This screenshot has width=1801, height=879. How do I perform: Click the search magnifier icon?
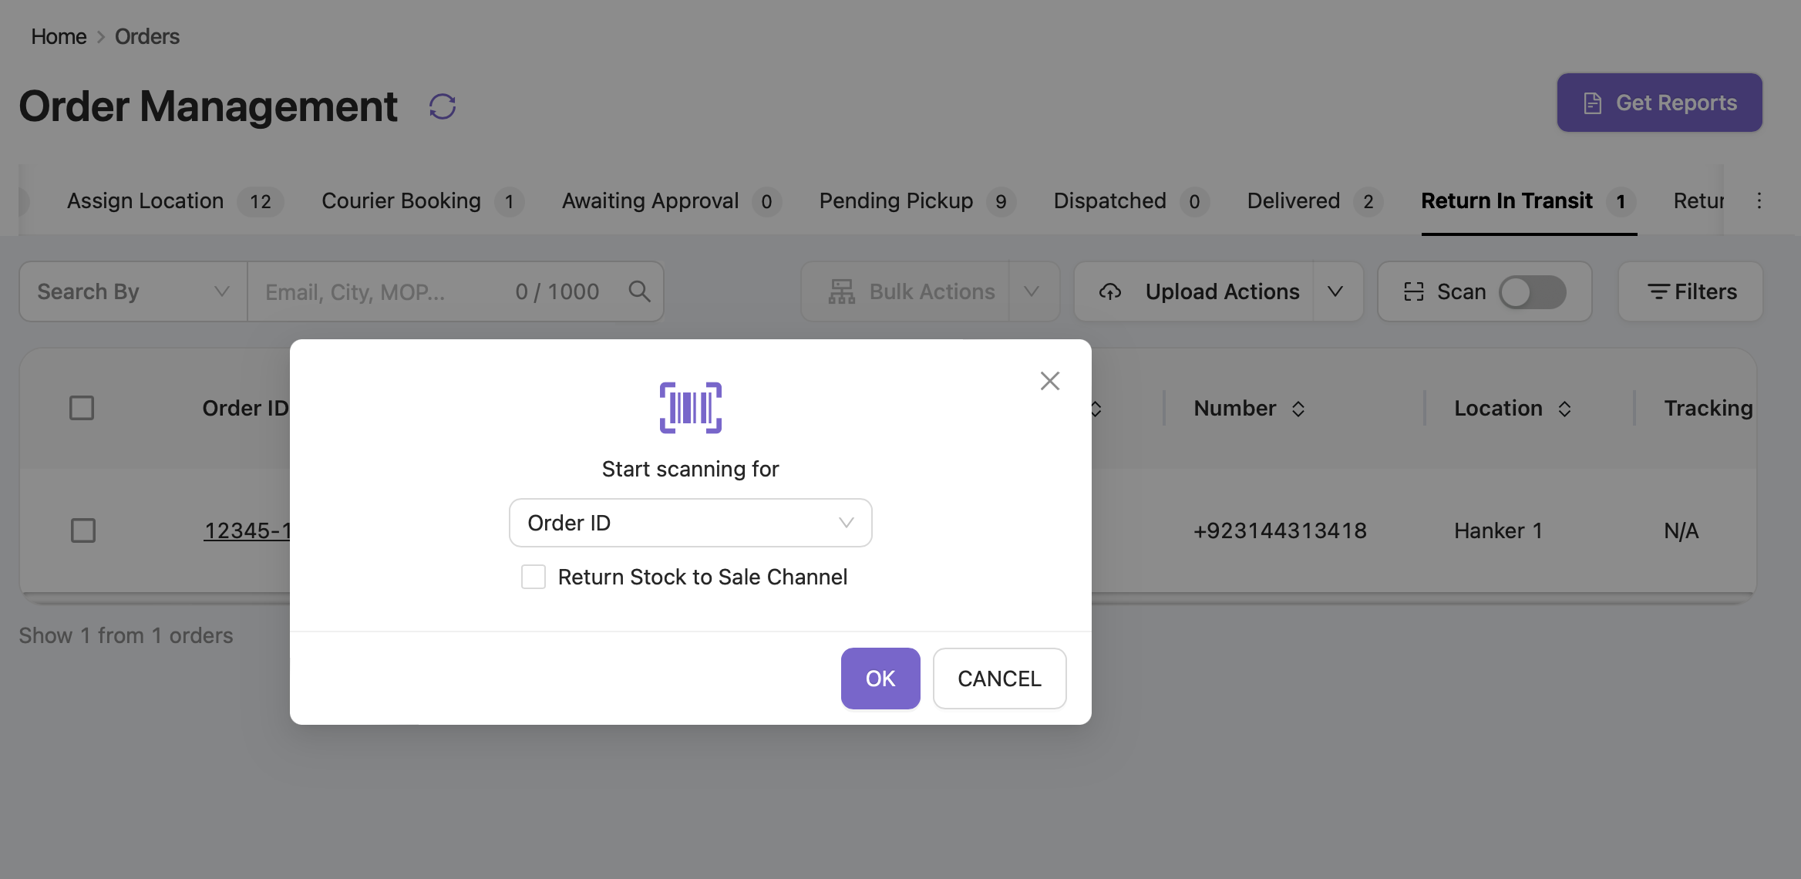point(639,291)
